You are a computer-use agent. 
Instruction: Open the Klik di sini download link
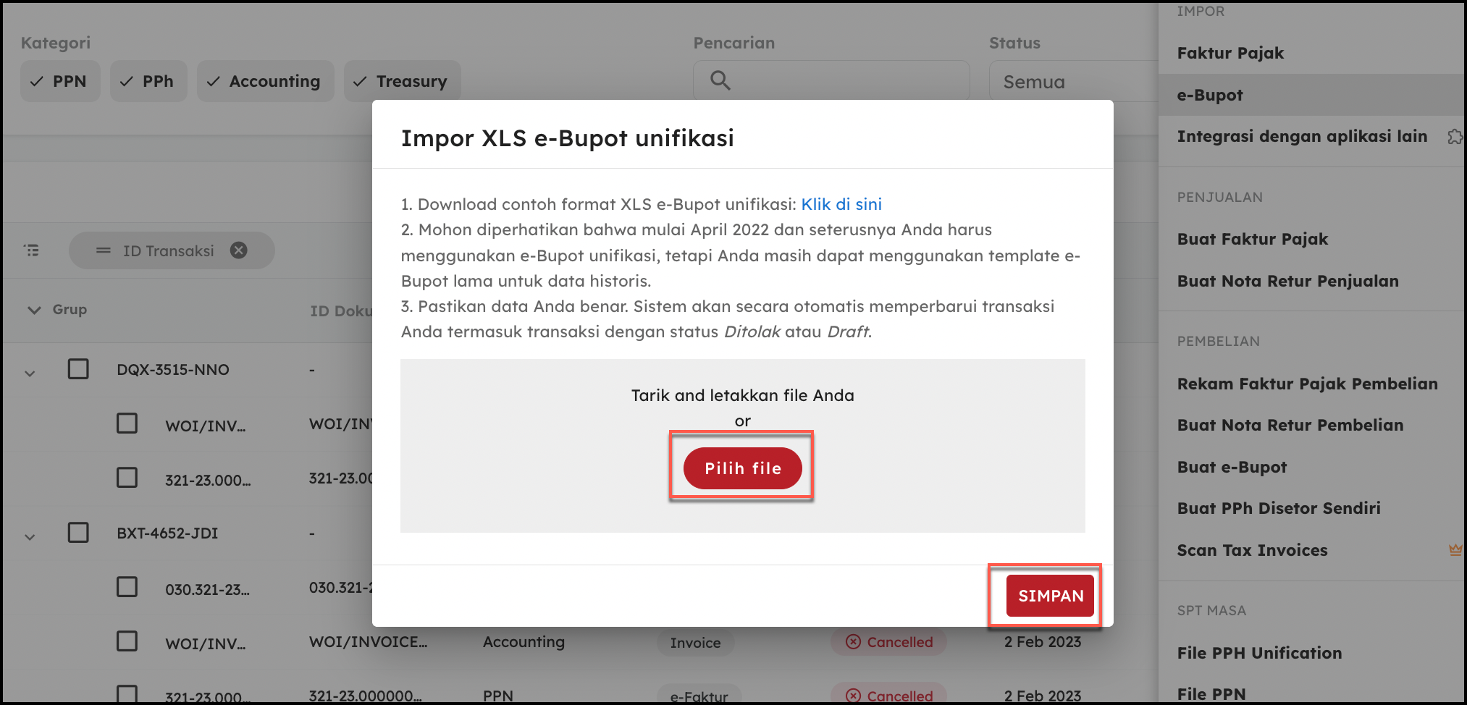pyautogui.click(x=841, y=204)
